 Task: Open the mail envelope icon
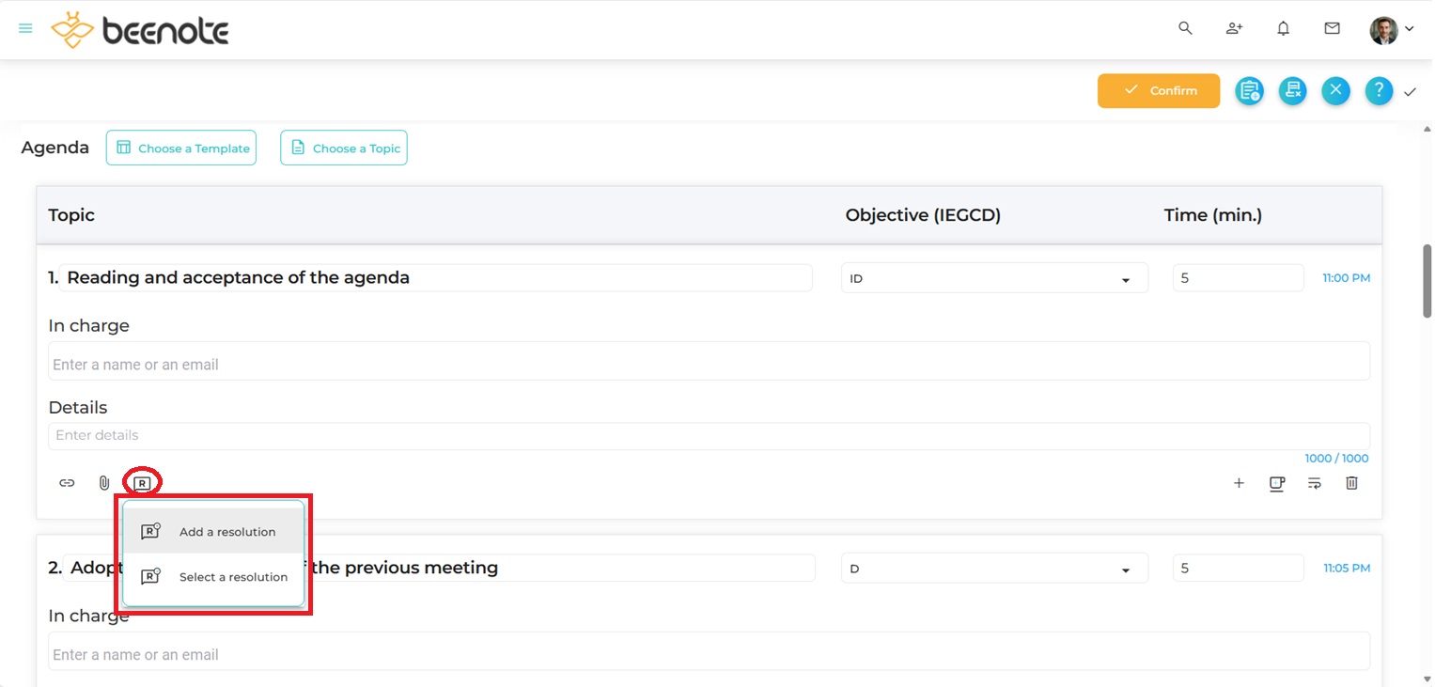click(1332, 29)
